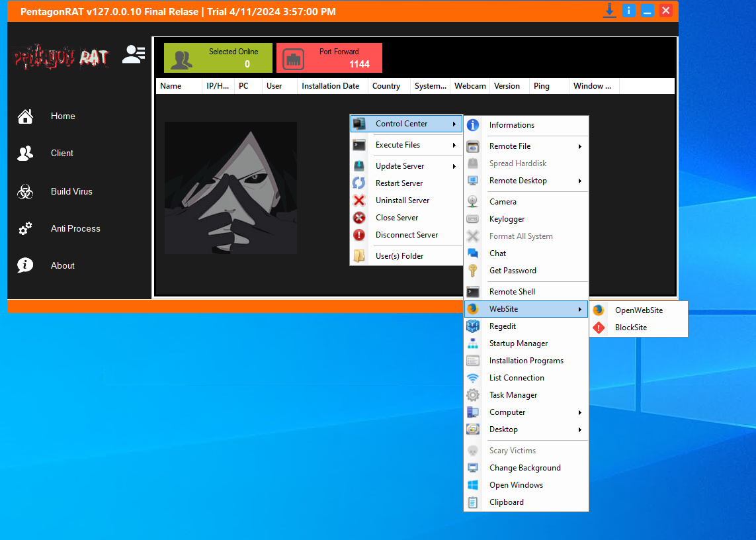Viewport: 756px width, 540px height.
Task: Click the biohazard Build Virus icon
Action: pos(25,192)
